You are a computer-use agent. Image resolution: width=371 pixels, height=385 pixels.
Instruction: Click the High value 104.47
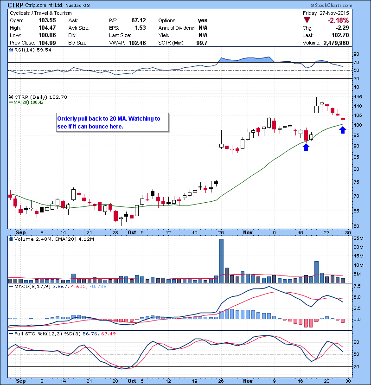[47, 28]
